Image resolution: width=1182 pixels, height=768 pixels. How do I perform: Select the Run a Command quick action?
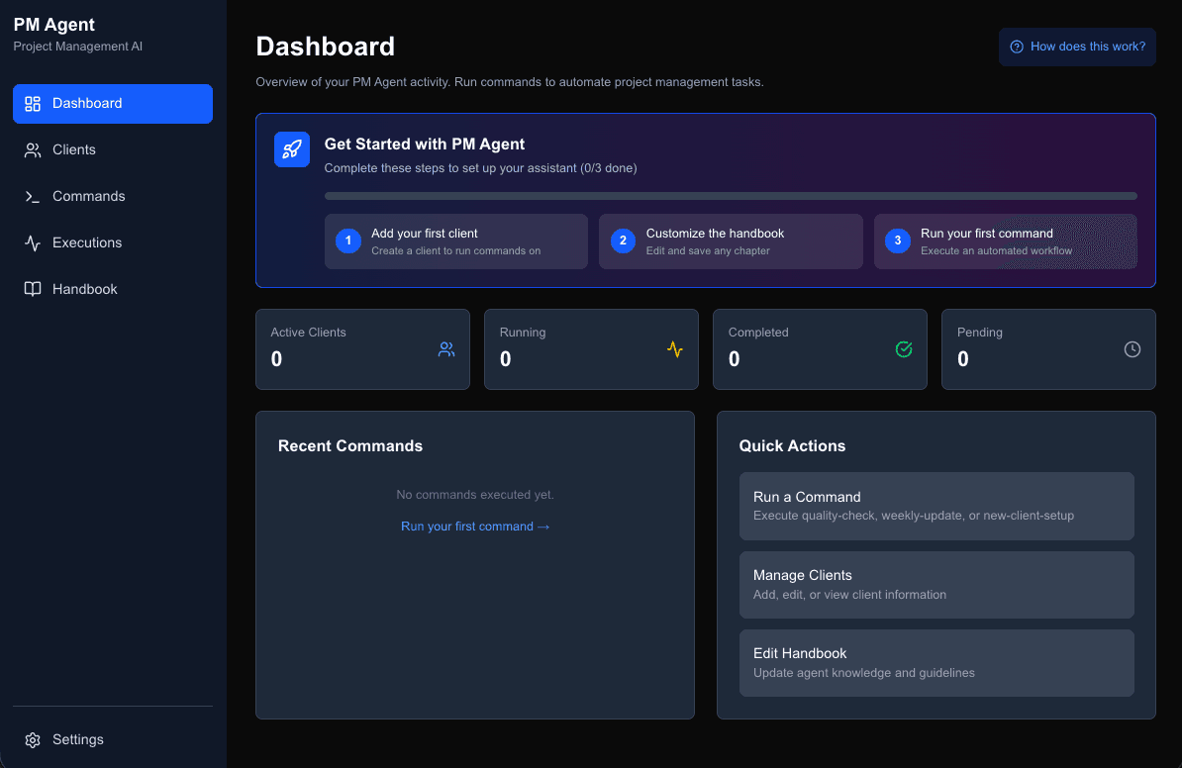point(936,506)
